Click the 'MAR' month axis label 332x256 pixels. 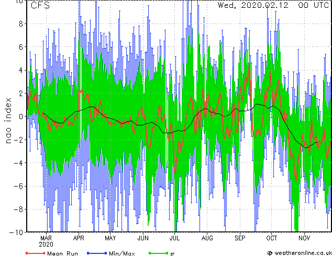pos(46,238)
